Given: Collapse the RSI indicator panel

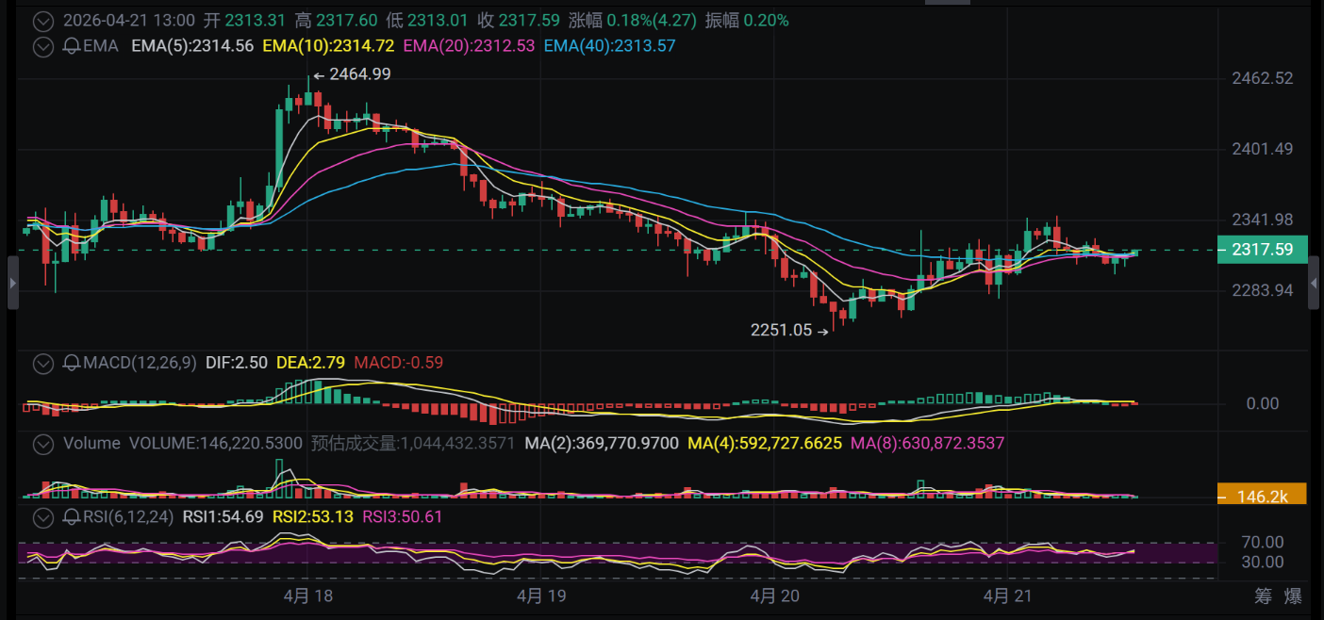Looking at the screenshot, I should [42, 516].
